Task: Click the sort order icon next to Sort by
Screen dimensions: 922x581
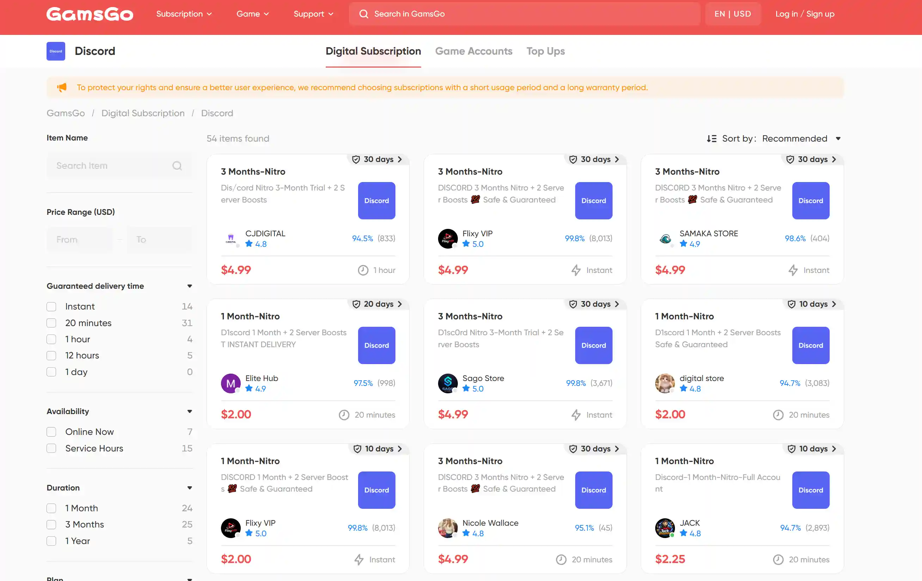Action: click(x=711, y=138)
